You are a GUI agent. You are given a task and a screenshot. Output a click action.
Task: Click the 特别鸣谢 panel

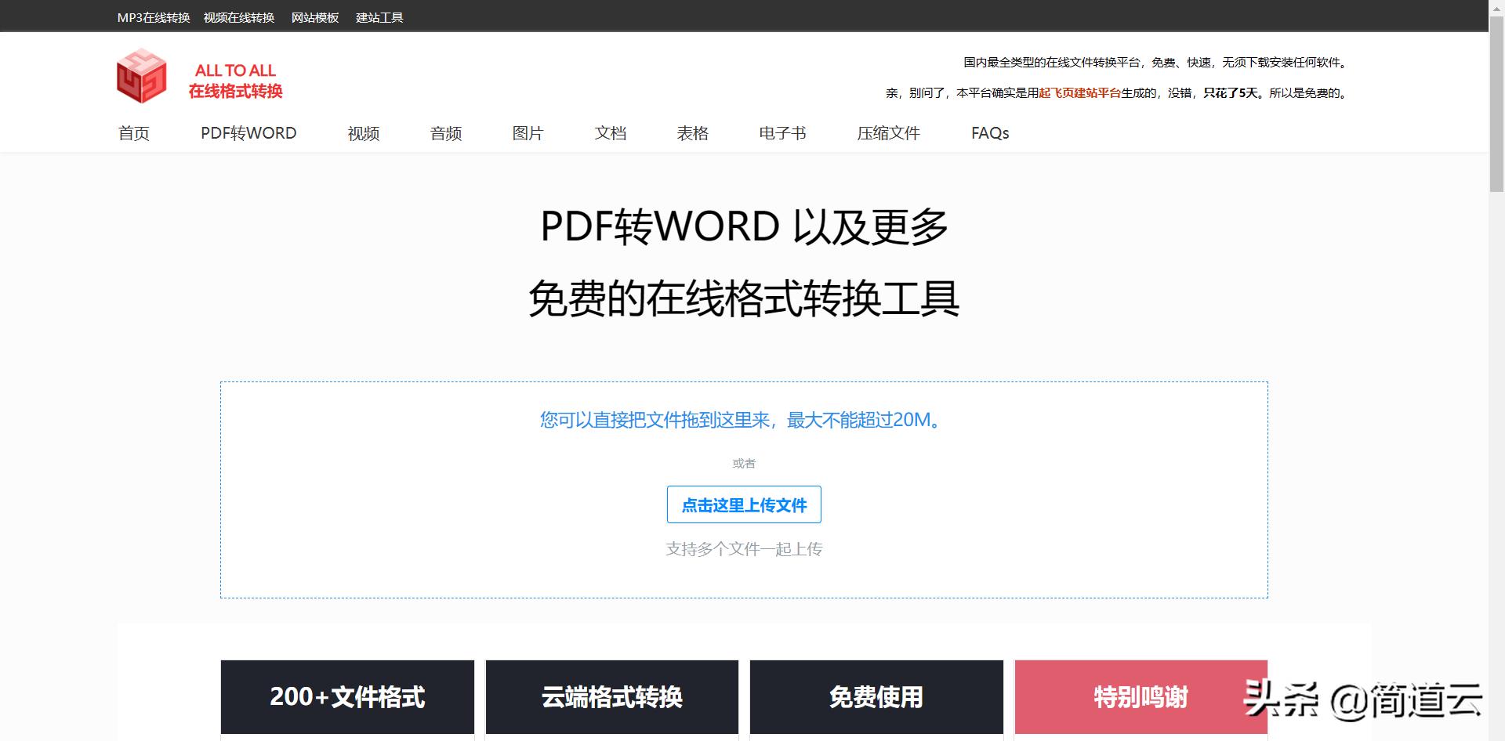1141,696
